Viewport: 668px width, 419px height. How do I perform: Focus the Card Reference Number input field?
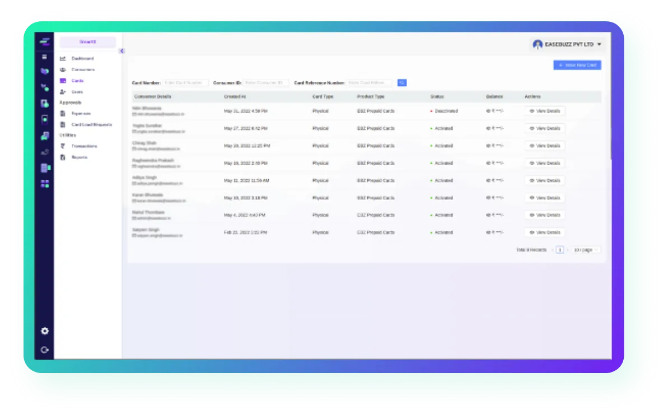click(370, 83)
